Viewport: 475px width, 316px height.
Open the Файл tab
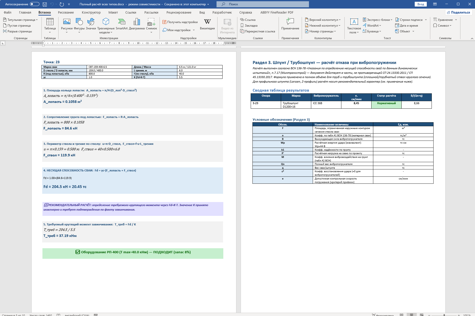point(8,12)
